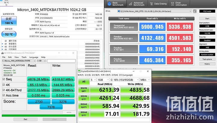
Task: Click the blue status dot for SMART ID 03
Action: pos(2,49)
